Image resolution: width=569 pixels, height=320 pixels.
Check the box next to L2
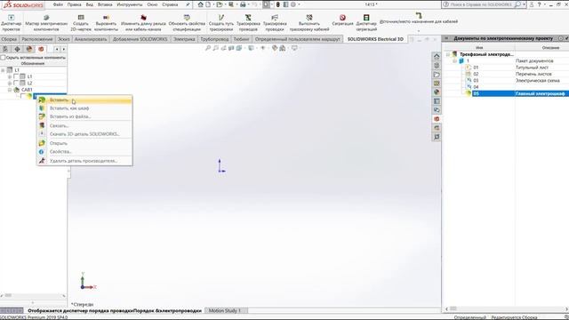(16, 83)
